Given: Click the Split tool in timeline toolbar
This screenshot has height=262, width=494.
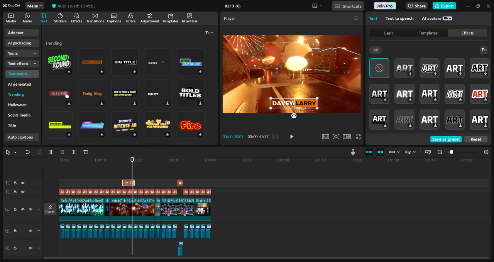Looking at the screenshot, I should [x=51, y=152].
